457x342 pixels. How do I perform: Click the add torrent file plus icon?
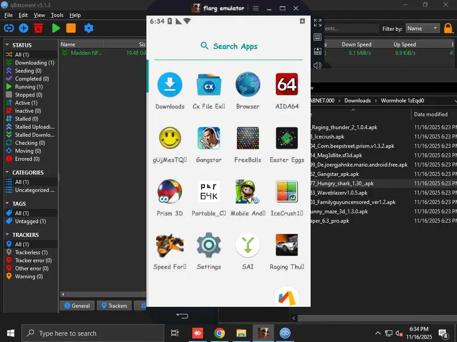[x=24, y=28]
